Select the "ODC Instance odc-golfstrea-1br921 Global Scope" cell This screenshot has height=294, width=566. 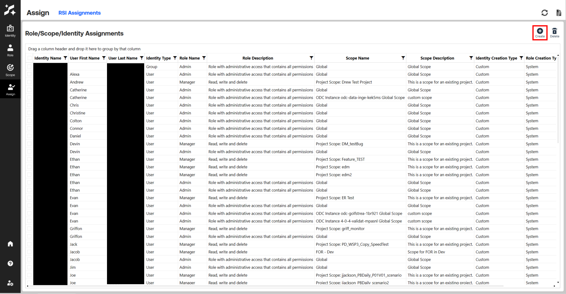360,213
